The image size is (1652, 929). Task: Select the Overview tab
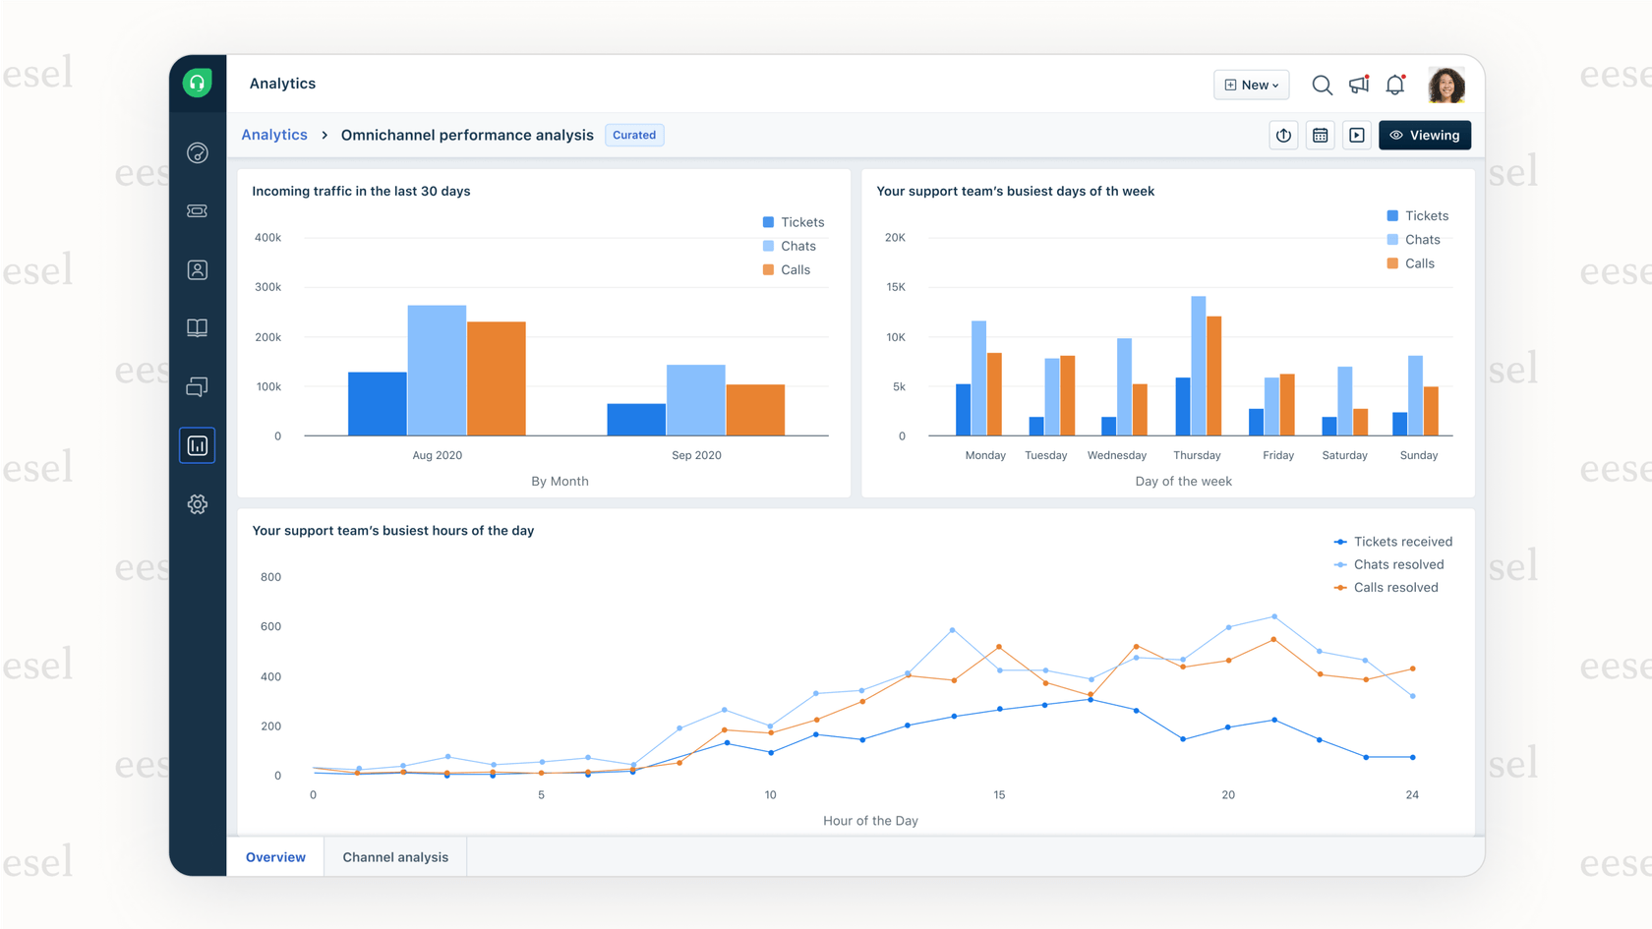tap(274, 856)
